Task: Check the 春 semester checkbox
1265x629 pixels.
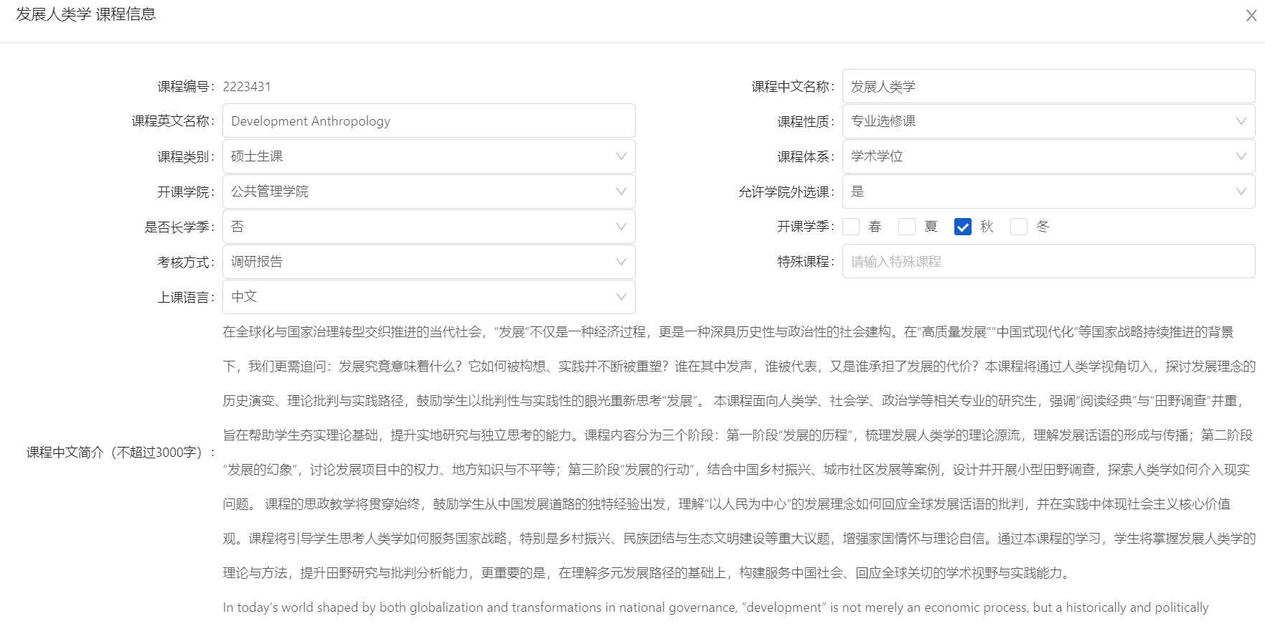Action: tap(851, 227)
